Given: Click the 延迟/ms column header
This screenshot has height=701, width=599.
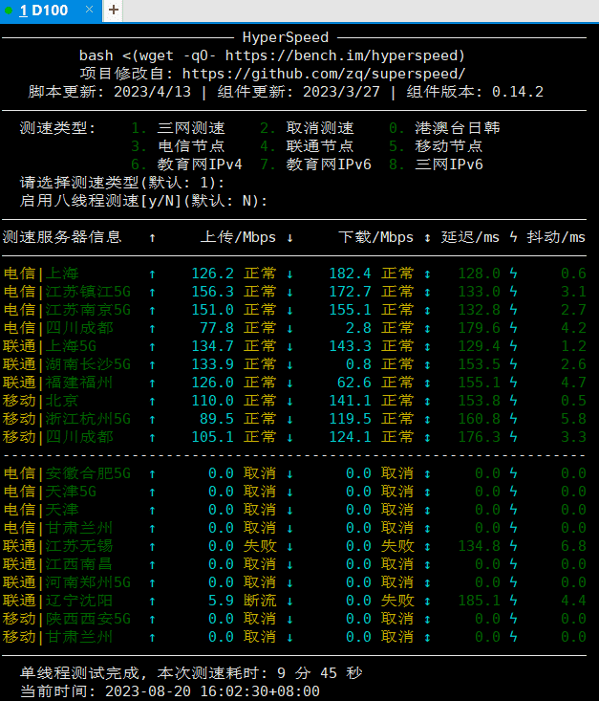Looking at the screenshot, I should point(470,237).
